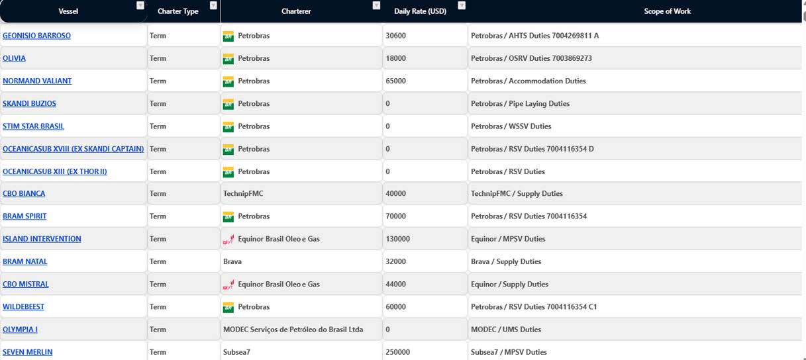Image resolution: width=806 pixels, height=360 pixels.
Task: Select the 250000 daily rate cell
Action: [425, 352]
